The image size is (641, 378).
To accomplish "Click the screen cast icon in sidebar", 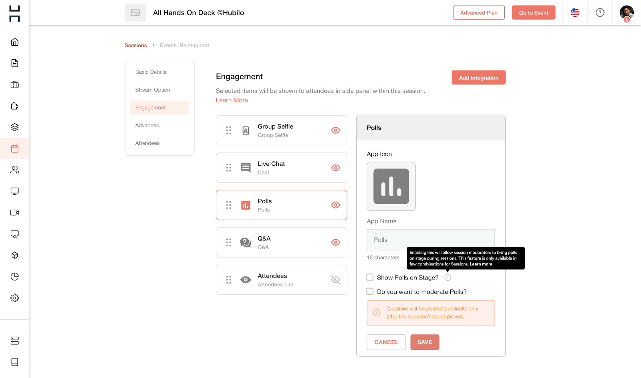I will 15,234.
